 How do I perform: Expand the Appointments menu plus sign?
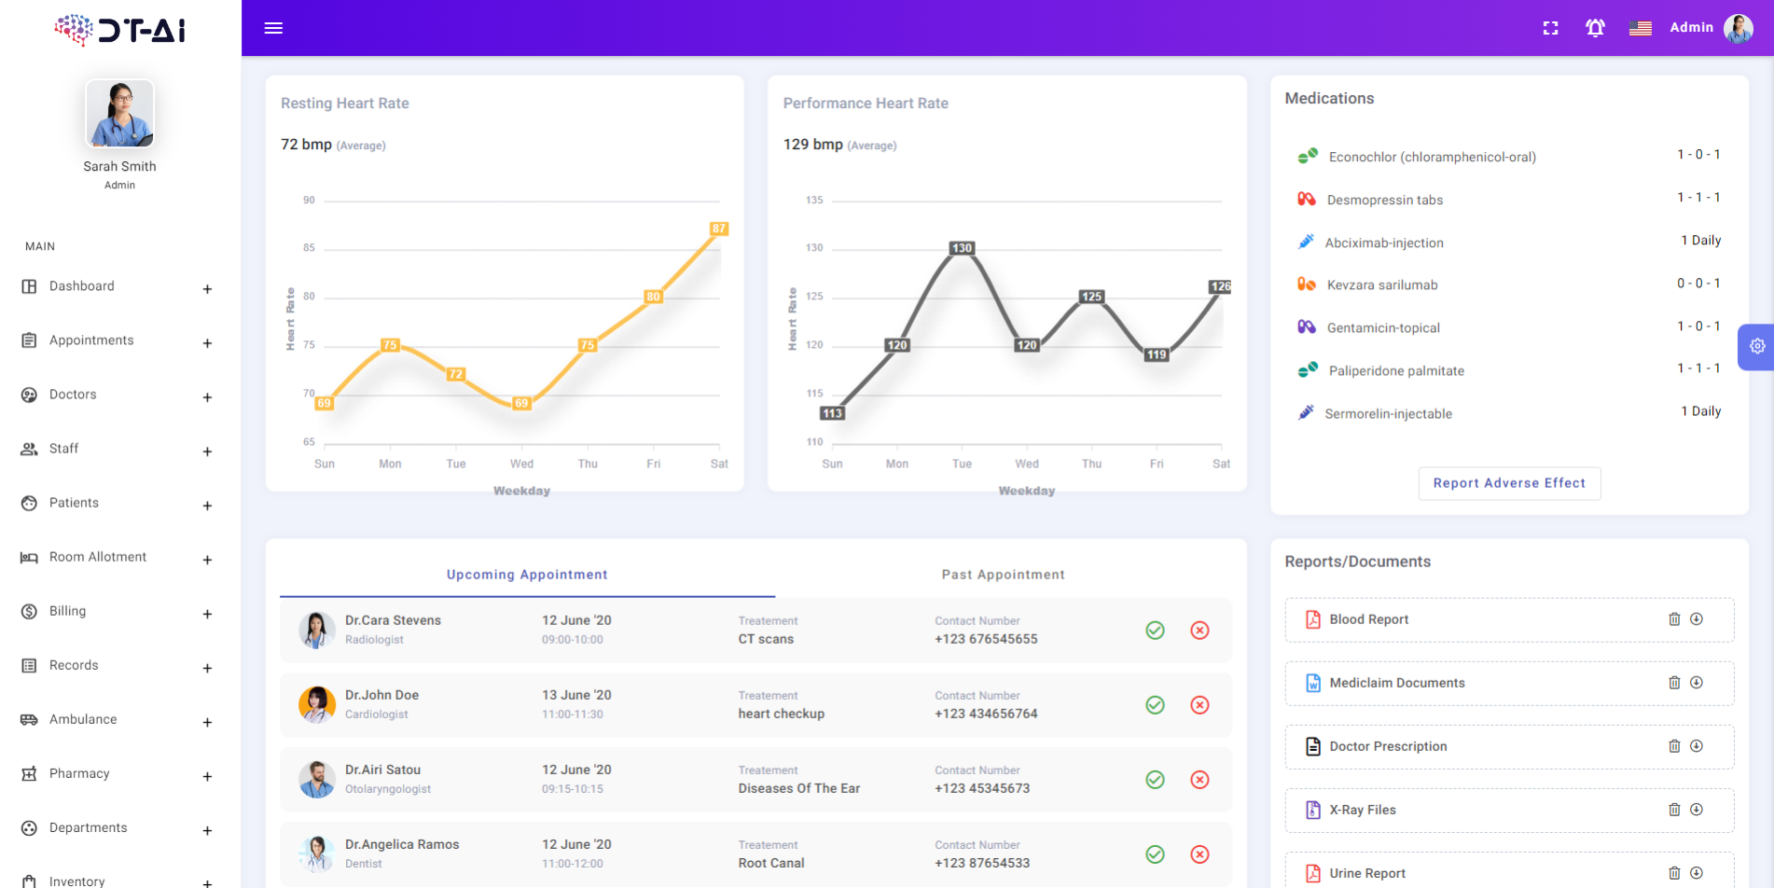tap(207, 343)
